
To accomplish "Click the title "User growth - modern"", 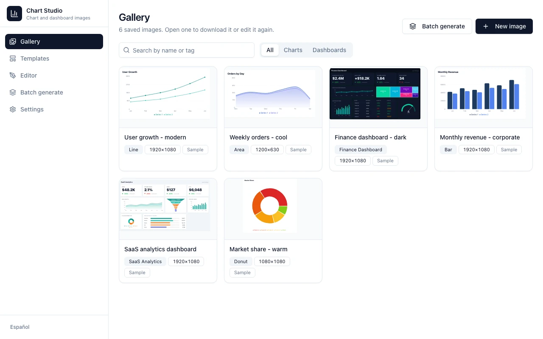I will point(155,137).
